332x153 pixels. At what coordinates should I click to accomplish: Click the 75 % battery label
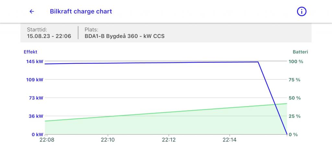coord(295,80)
